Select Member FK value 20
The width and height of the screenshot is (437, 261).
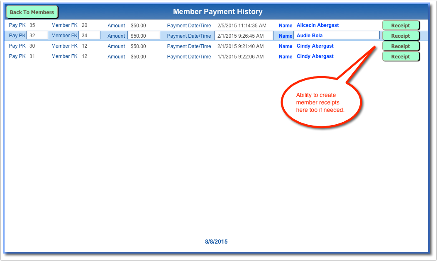(84, 25)
